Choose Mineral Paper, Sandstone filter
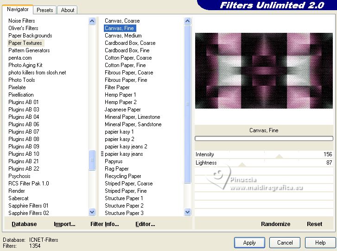This screenshot has height=251, width=337. point(133,124)
